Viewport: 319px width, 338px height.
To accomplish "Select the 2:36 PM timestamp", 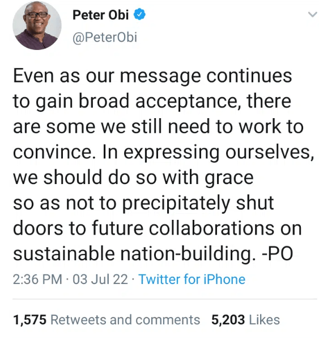I will pos(37,279).
